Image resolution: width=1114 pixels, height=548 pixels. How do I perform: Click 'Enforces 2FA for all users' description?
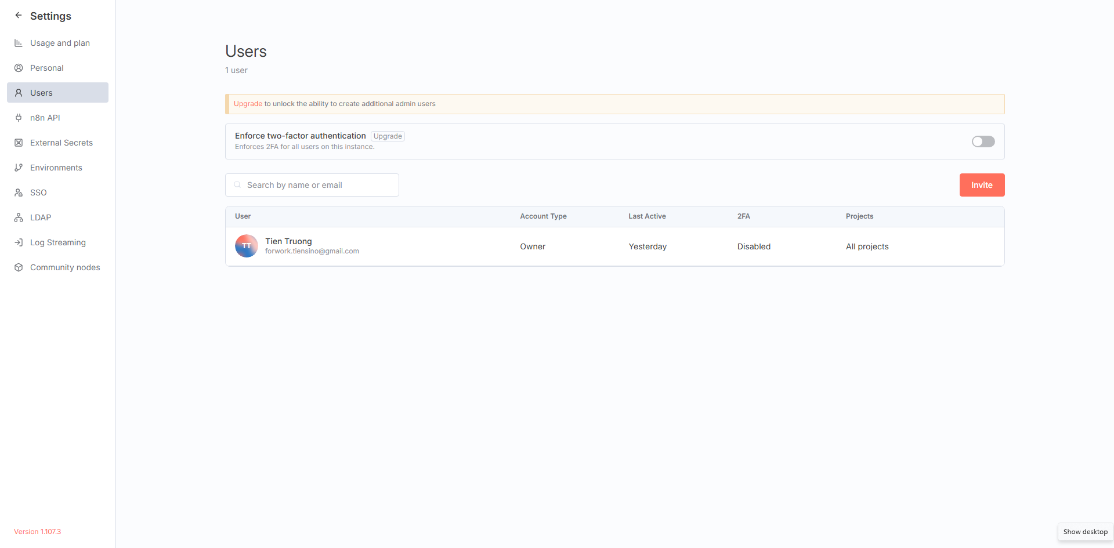point(305,147)
